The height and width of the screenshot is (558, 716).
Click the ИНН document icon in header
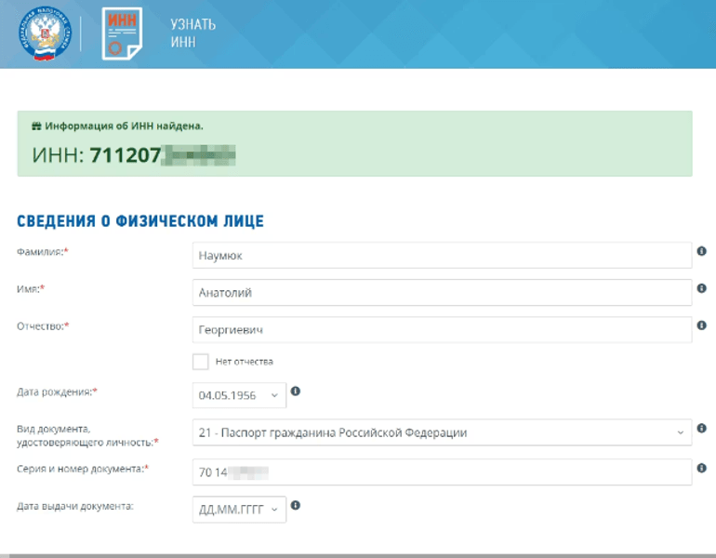[x=121, y=33]
